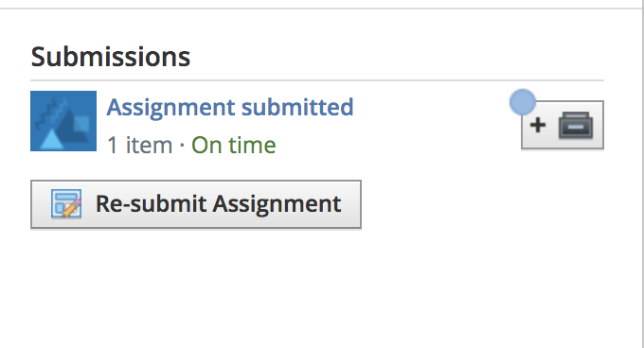This screenshot has height=348, width=644.
Task: Click the green On time status text
Action: pos(234,145)
